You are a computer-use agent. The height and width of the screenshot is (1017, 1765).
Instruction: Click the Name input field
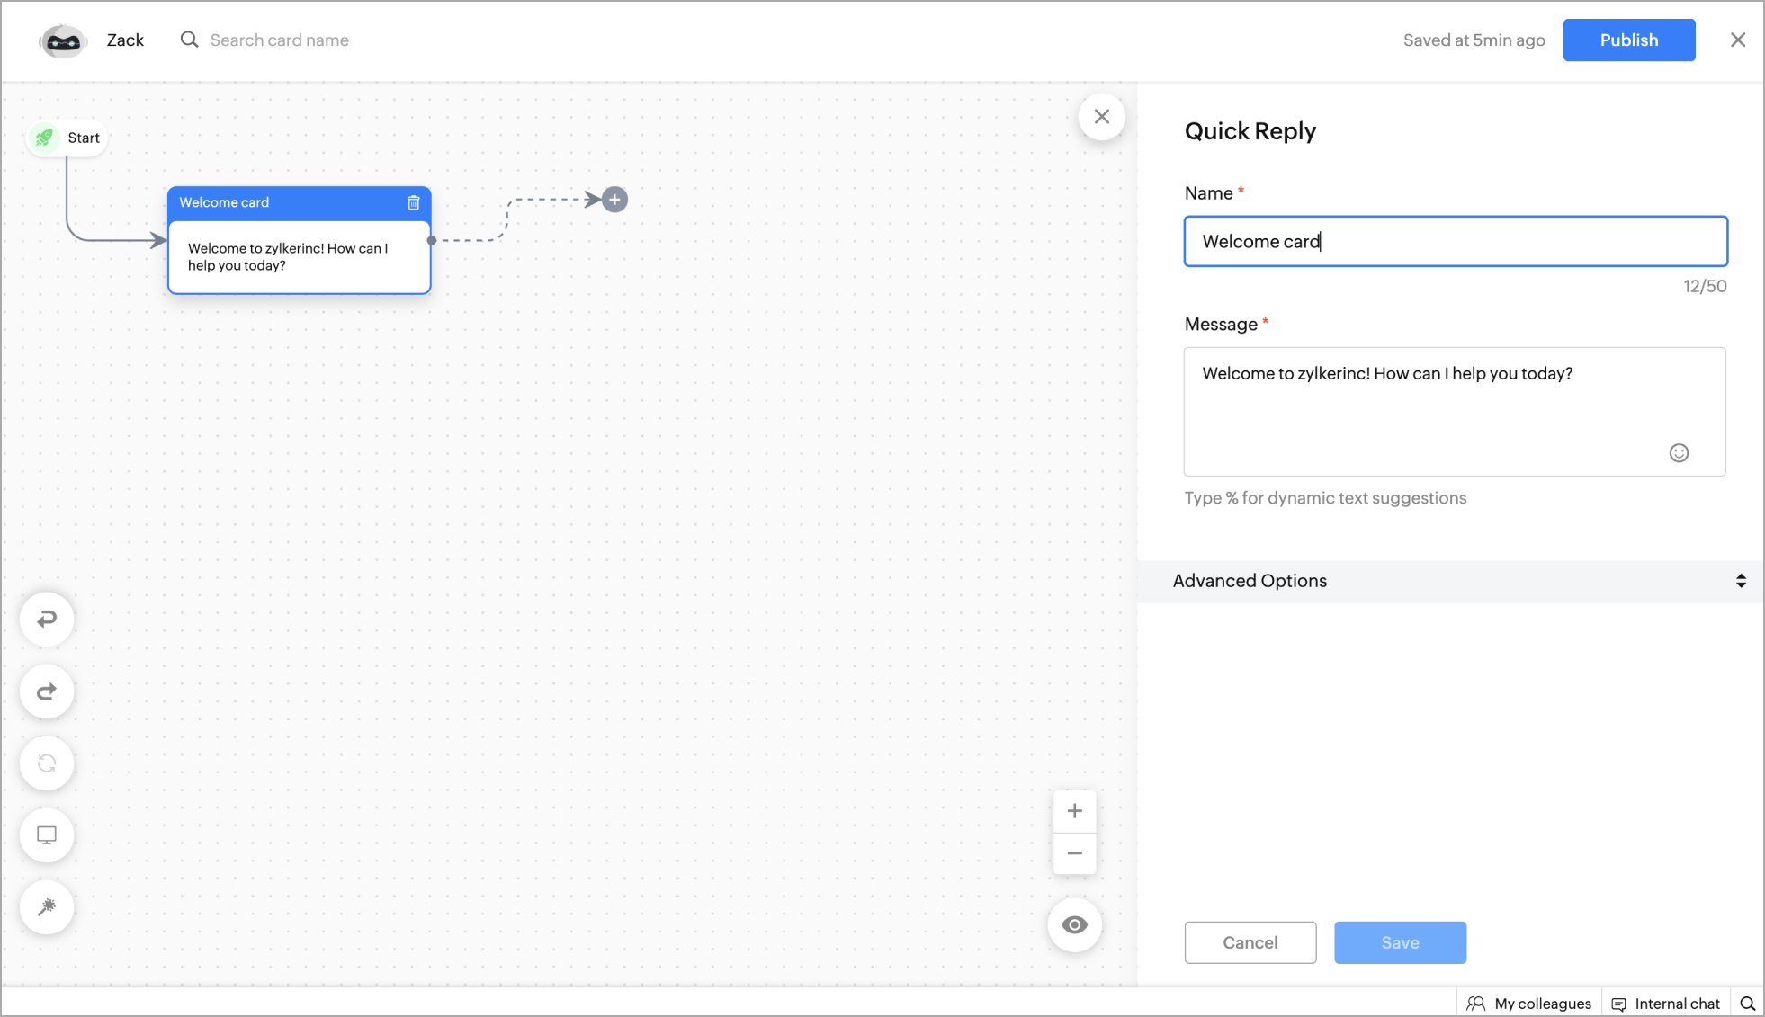(x=1456, y=241)
